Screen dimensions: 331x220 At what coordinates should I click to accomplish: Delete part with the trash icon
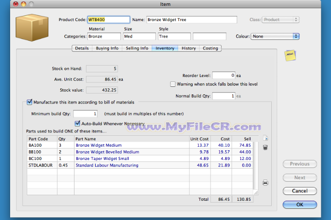pos(265,148)
